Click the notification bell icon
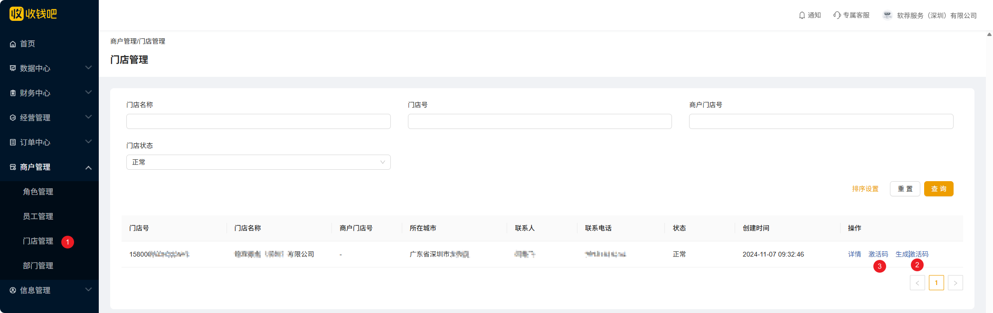The image size is (993, 313). pyautogui.click(x=802, y=15)
